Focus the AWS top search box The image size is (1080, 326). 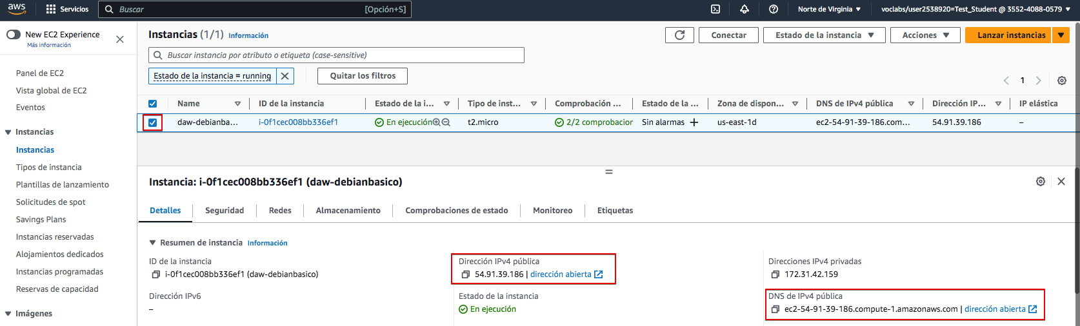pyautogui.click(x=255, y=9)
